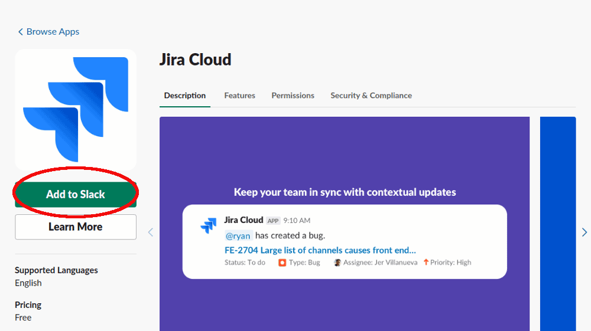Image resolution: width=591 pixels, height=331 pixels.
Task: Click the high priority up-arrow icon
Action: point(426,262)
